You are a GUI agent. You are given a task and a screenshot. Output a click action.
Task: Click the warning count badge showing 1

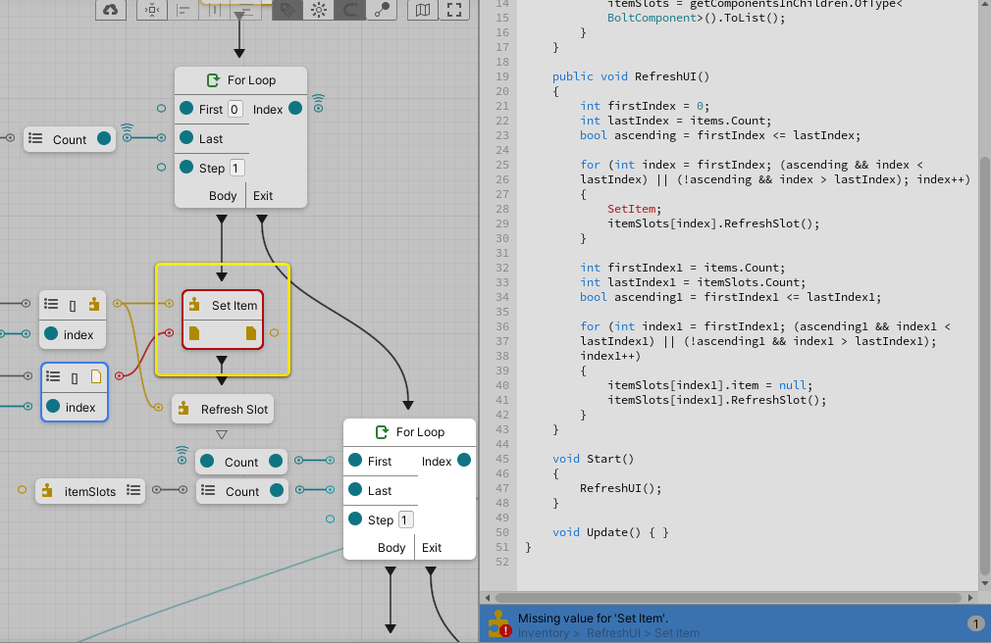click(x=975, y=623)
